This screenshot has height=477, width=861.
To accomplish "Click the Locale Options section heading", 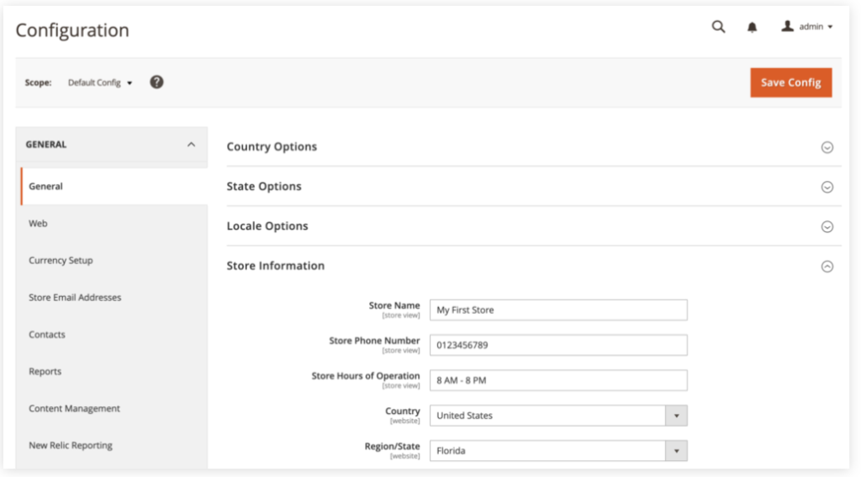I will pos(267,225).
